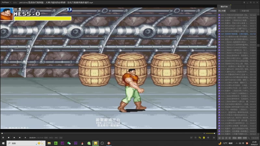Click the 排序 (Sort) playlist button

[x=245, y=138]
